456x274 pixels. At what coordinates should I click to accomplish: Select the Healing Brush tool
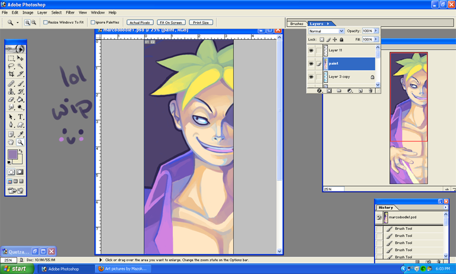click(11, 84)
